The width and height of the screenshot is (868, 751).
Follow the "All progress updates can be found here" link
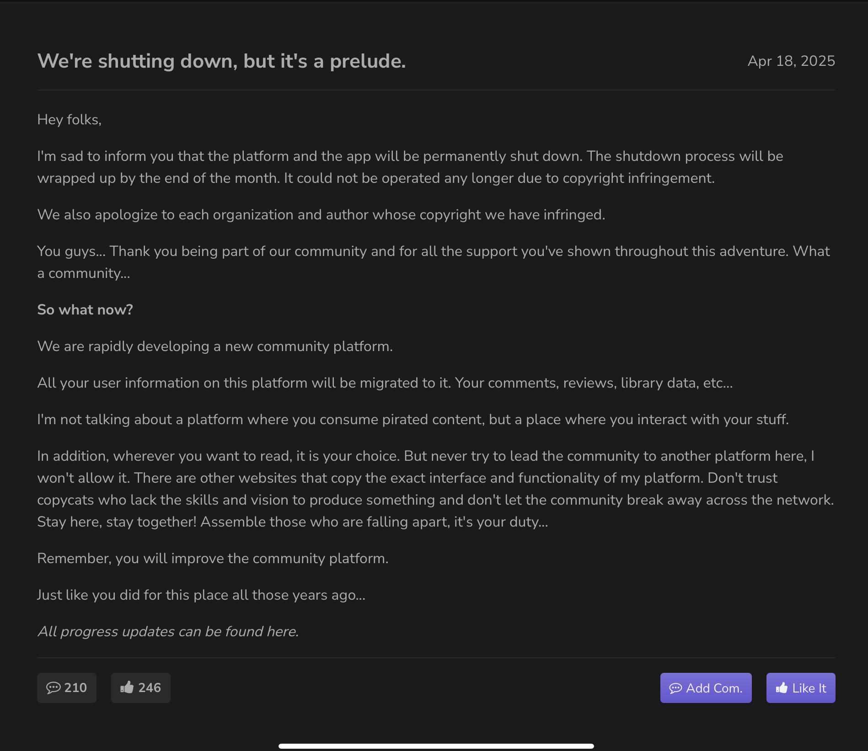pyautogui.click(x=168, y=631)
